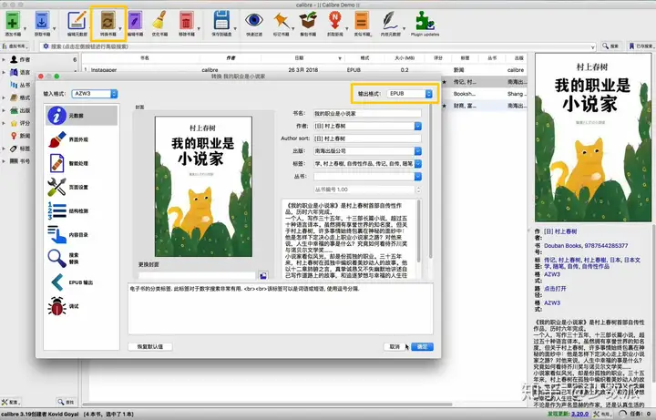This screenshot has width=656, height=420.
Task: Expand the Ratings category in tag browser
Action: click(4, 123)
